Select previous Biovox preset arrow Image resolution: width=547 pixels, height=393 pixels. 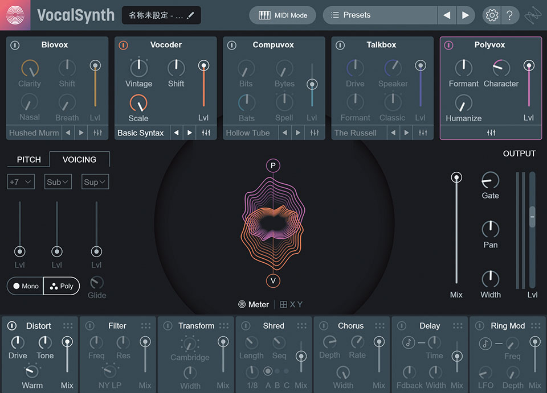pyautogui.click(x=68, y=133)
